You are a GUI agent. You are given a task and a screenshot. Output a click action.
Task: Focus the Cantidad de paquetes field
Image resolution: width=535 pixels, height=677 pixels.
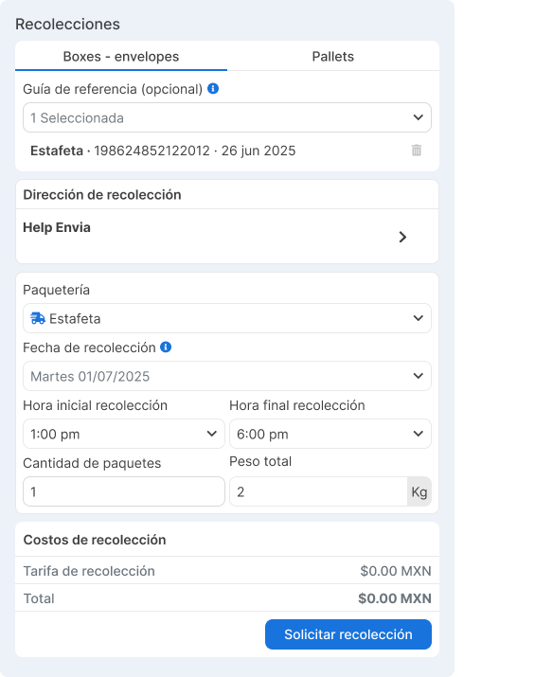pyautogui.click(x=124, y=491)
